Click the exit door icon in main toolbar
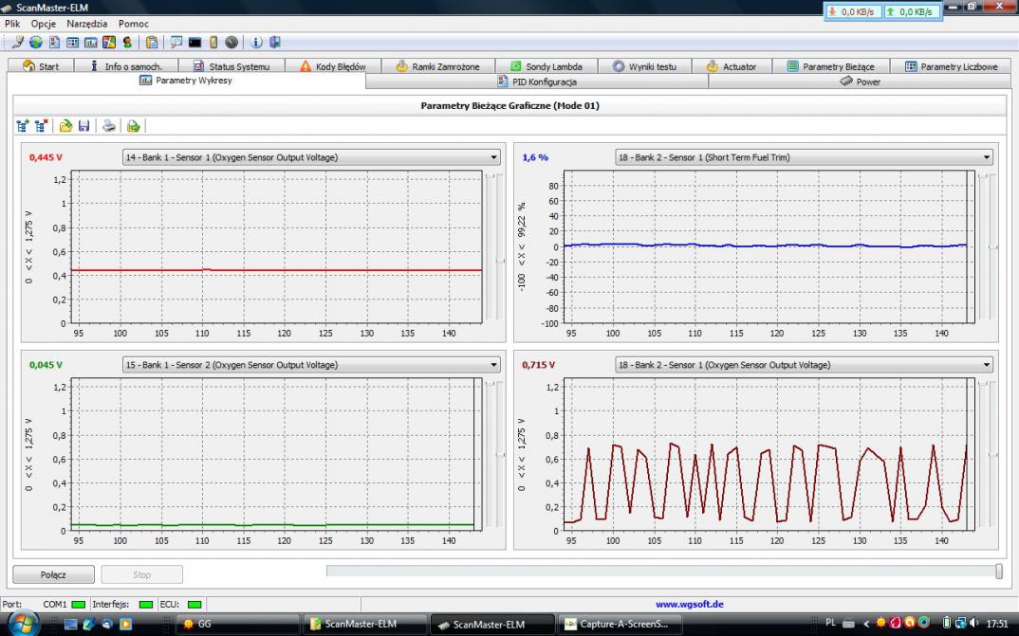Screen dimensions: 1019x636 [275, 43]
